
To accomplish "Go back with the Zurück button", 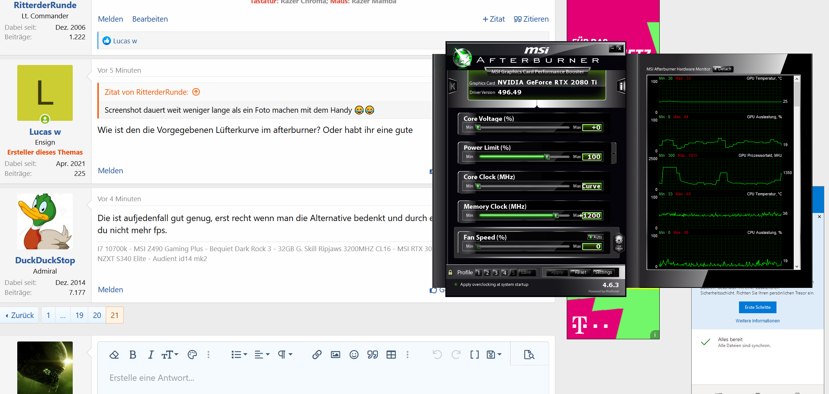I will [x=20, y=315].
